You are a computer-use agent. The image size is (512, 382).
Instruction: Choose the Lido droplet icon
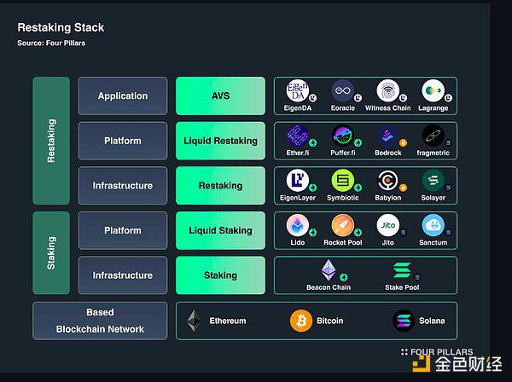(x=298, y=225)
